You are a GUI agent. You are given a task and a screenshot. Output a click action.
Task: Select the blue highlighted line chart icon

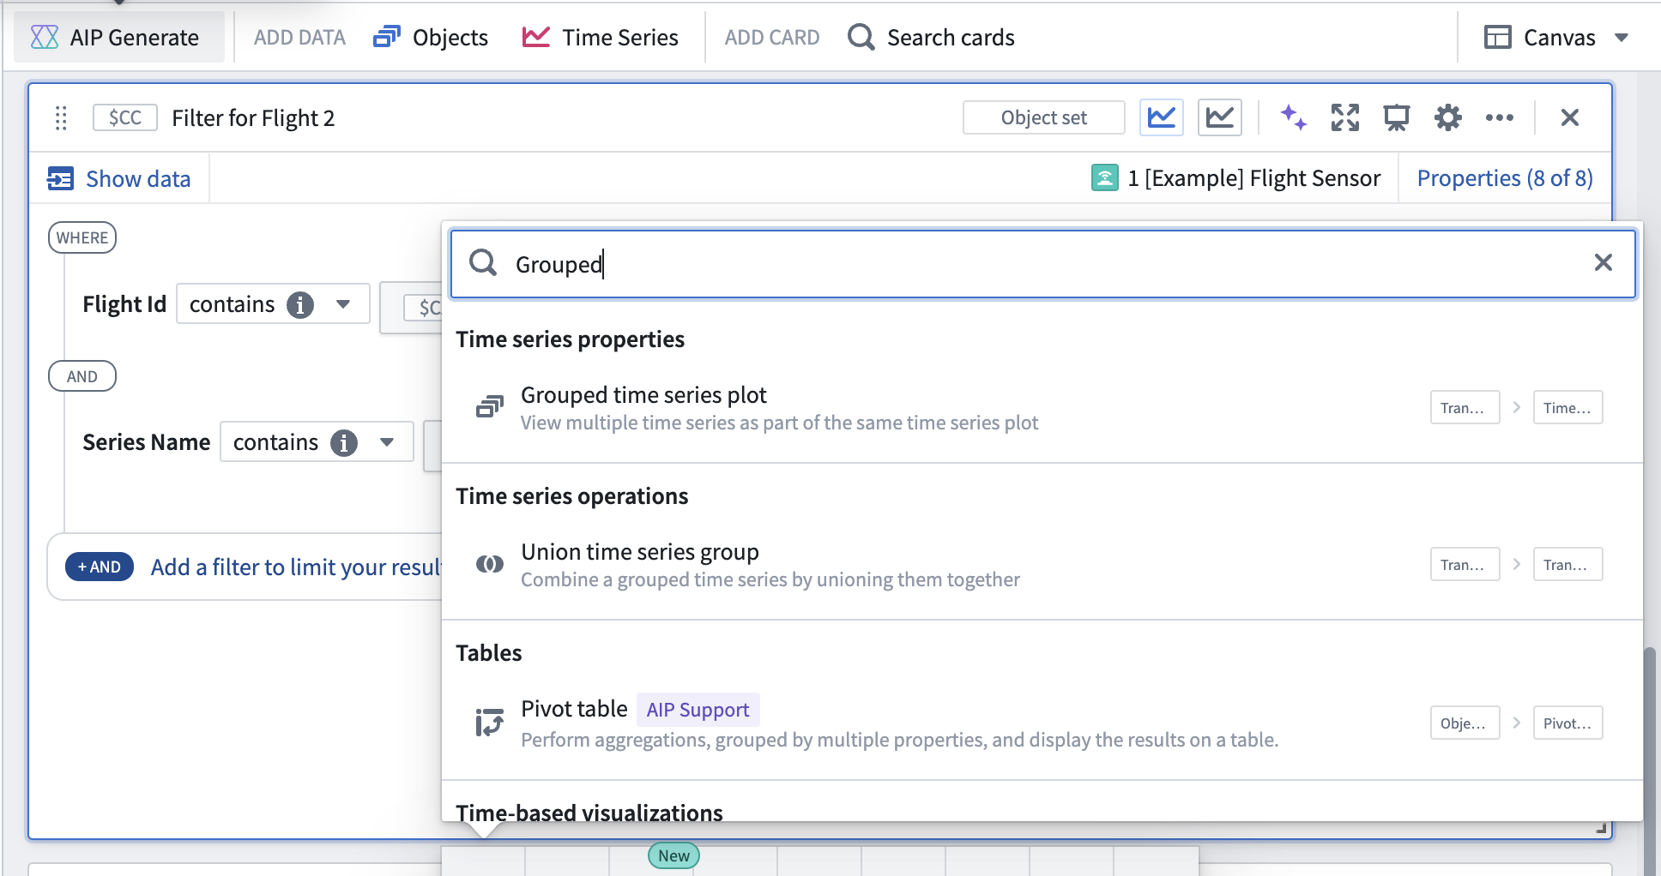[1162, 117]
